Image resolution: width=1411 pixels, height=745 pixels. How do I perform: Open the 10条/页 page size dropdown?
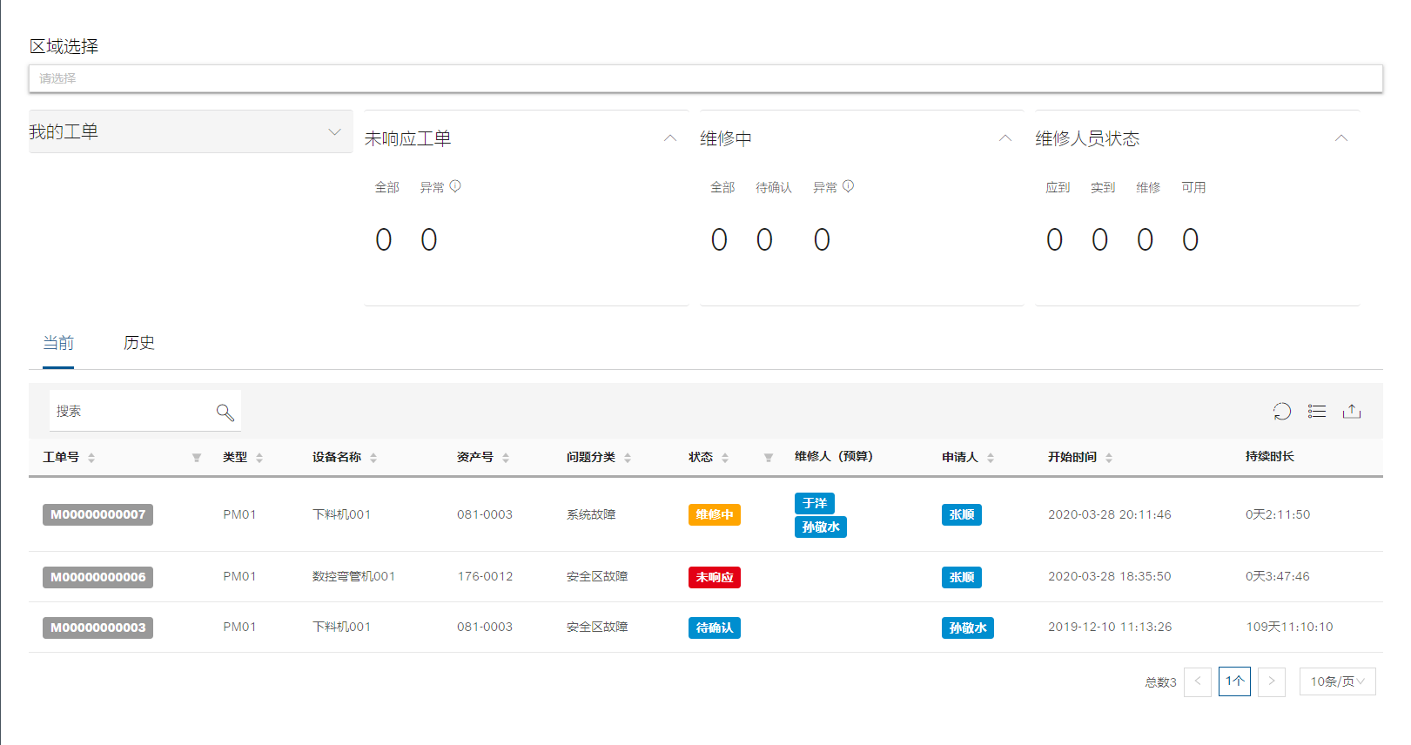[x=1338, y=681]
